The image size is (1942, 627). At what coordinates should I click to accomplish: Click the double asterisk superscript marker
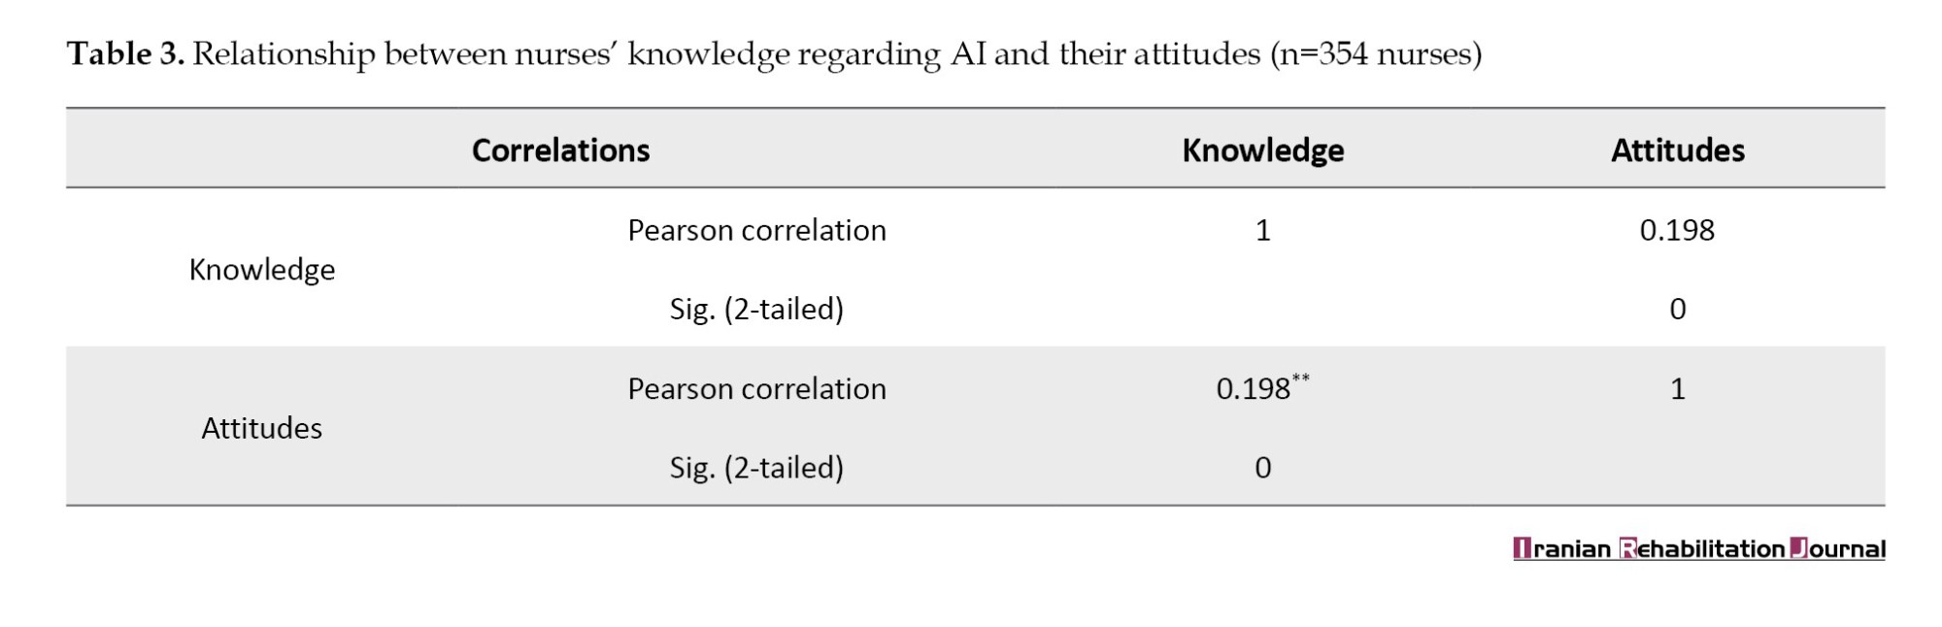point(1301,379)
